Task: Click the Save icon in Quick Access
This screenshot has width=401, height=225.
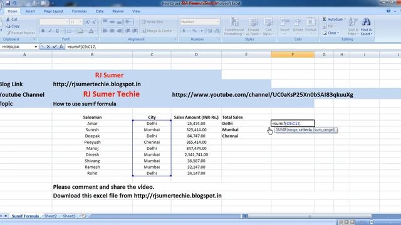Action: (x=8, y=3)
